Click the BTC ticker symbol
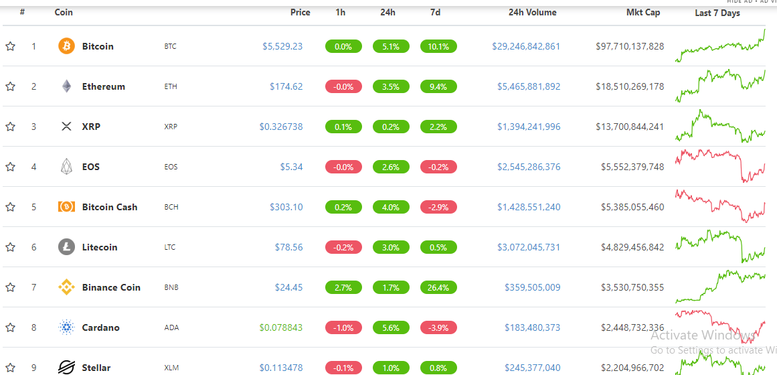This screenshot has width=777, height=375. pos(170,47)
